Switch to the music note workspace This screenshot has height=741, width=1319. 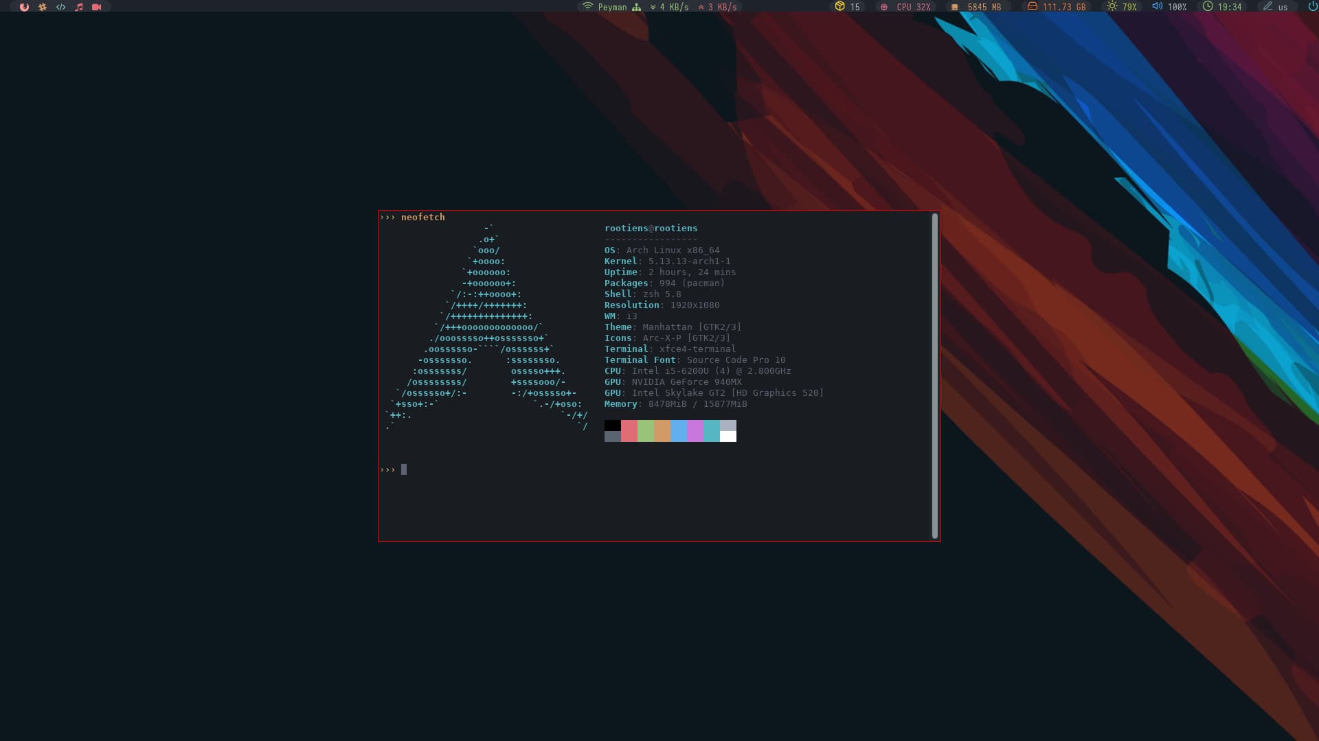click(79, 7)
